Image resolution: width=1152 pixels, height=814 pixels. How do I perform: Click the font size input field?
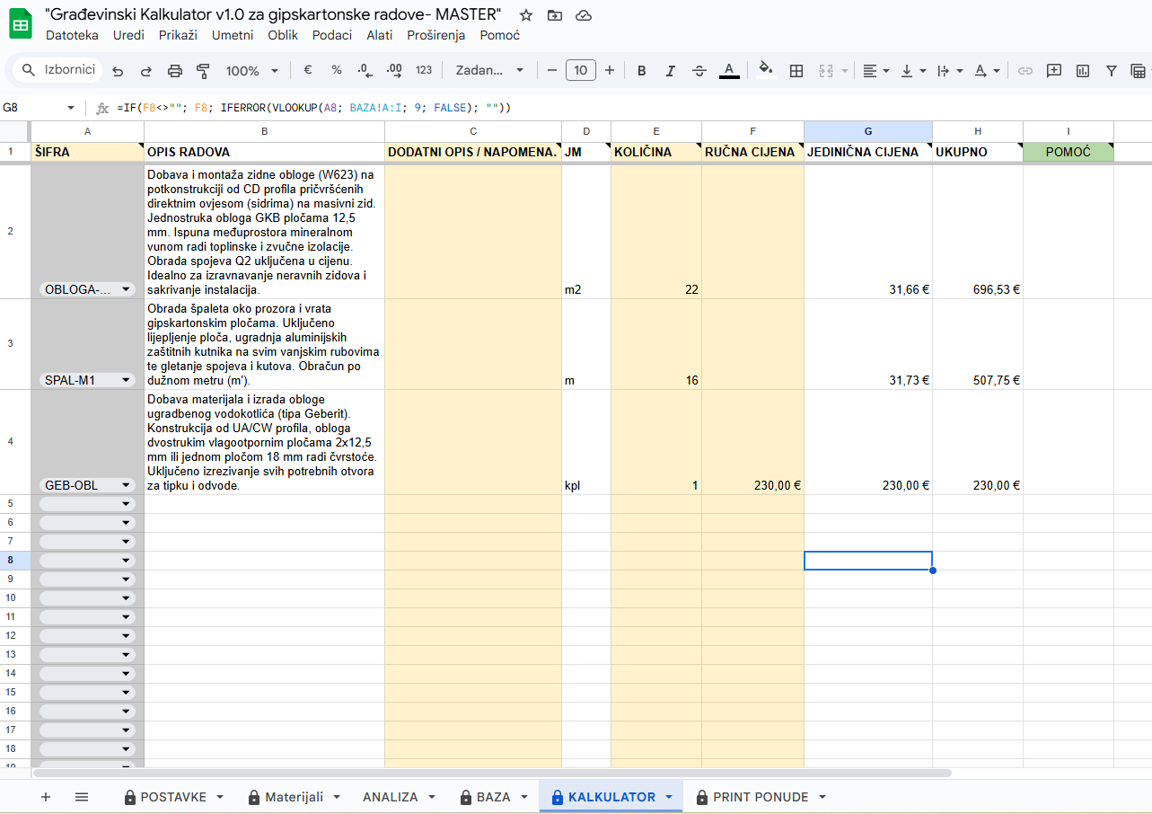[581, 71]
